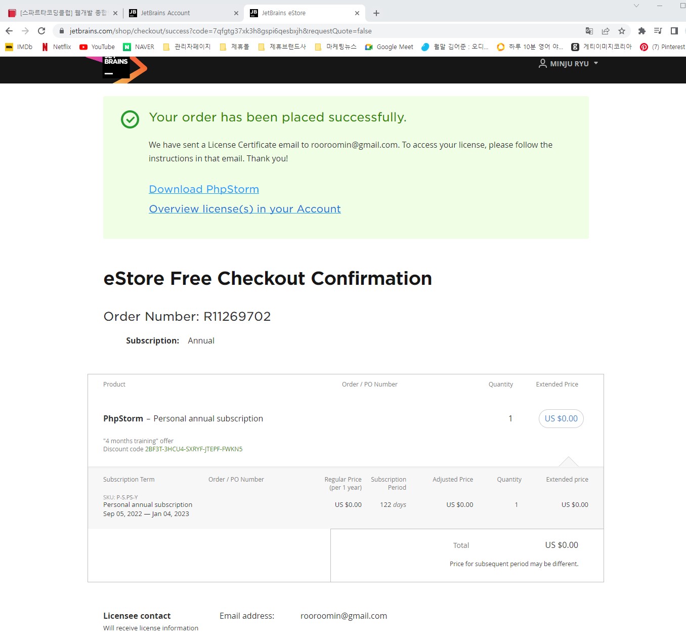Viewport: 686px width, 641px height.
Task: Click the 'PhpStorm' product name
Action: (x=123, y=418)
